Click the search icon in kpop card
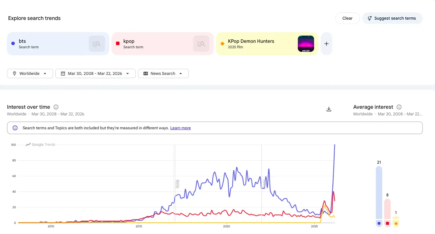 pyautogui.click(x=201, y=44)
